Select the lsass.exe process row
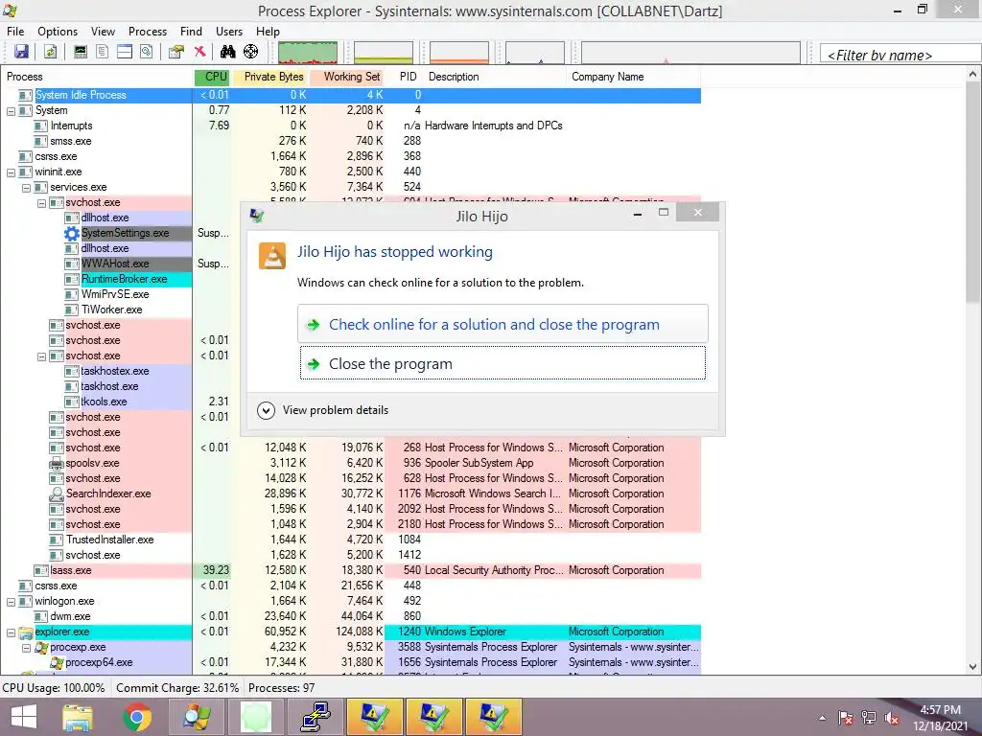Image resolution: width=982 pixels, height=736 pixels. [351, 571]
